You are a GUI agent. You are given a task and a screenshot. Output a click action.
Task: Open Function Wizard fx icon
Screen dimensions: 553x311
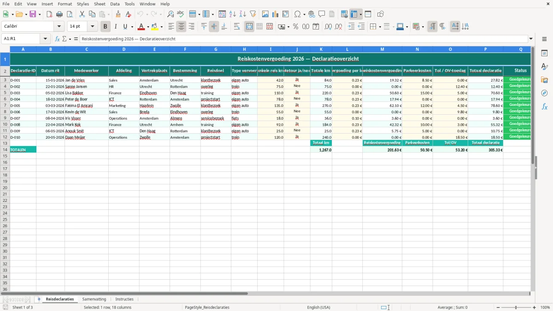click(58, 39)
